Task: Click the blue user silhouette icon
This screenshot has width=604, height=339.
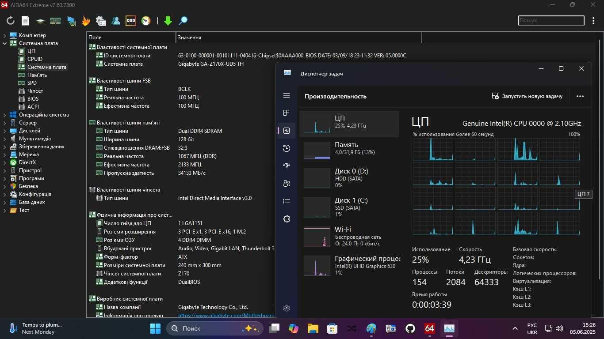Action: point(116,21)
